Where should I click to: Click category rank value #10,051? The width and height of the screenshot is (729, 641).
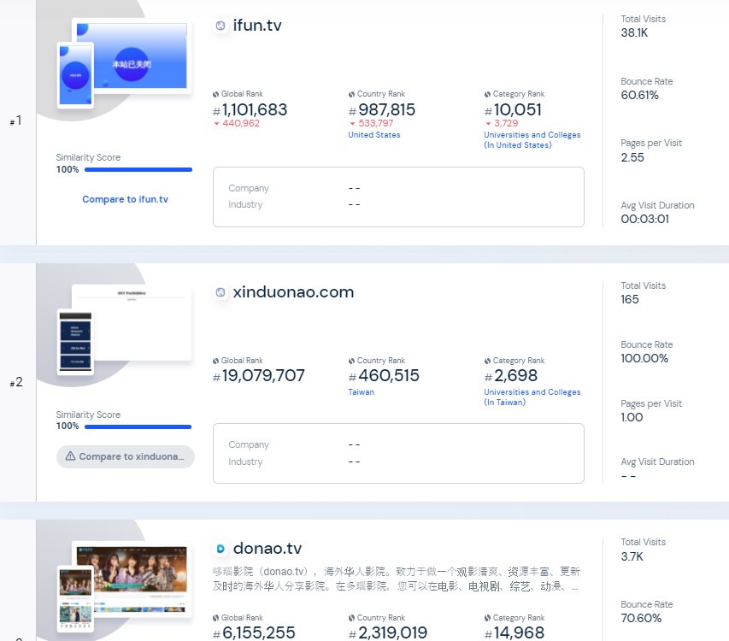[513, 110]
